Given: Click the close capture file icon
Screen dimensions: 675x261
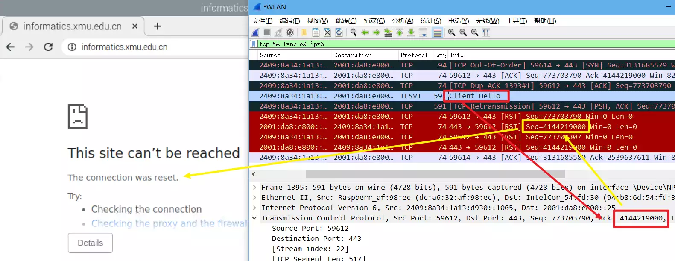Looking at the screenshot, I should coord(327,32).
